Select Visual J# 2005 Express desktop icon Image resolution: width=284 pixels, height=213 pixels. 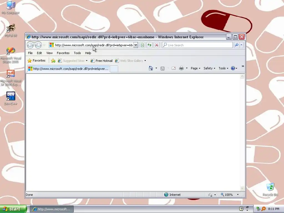pyautogui.click(x=11, y=78)
